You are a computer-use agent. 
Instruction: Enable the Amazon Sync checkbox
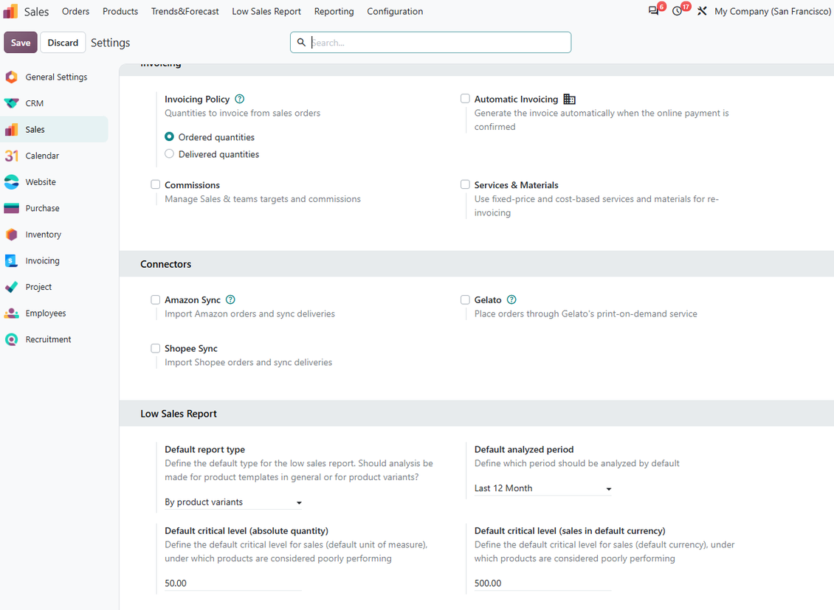(155, 299)
